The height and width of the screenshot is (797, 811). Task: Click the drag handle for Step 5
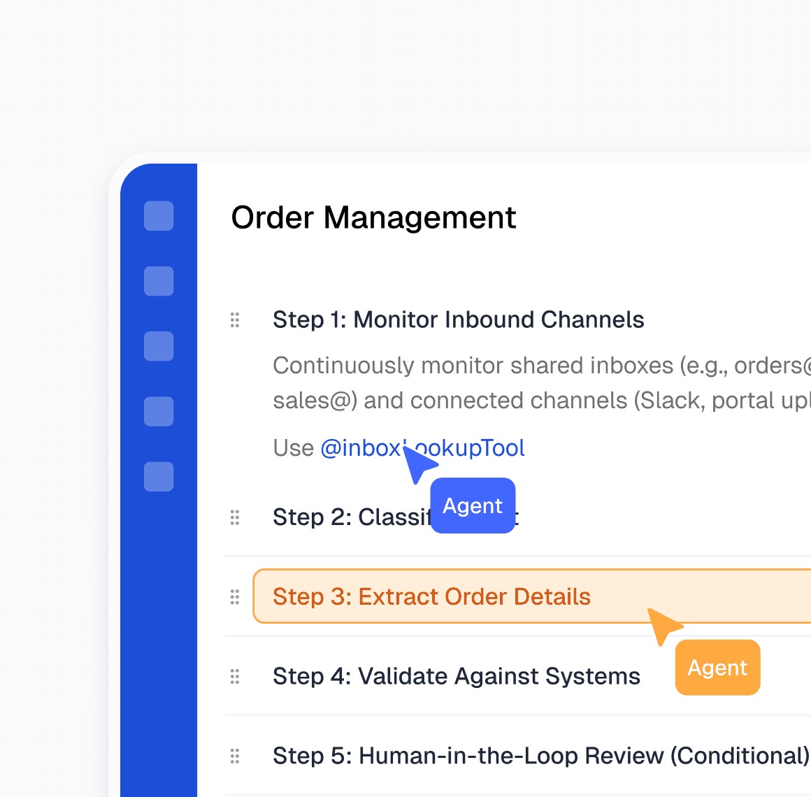(x=235, y=756)
